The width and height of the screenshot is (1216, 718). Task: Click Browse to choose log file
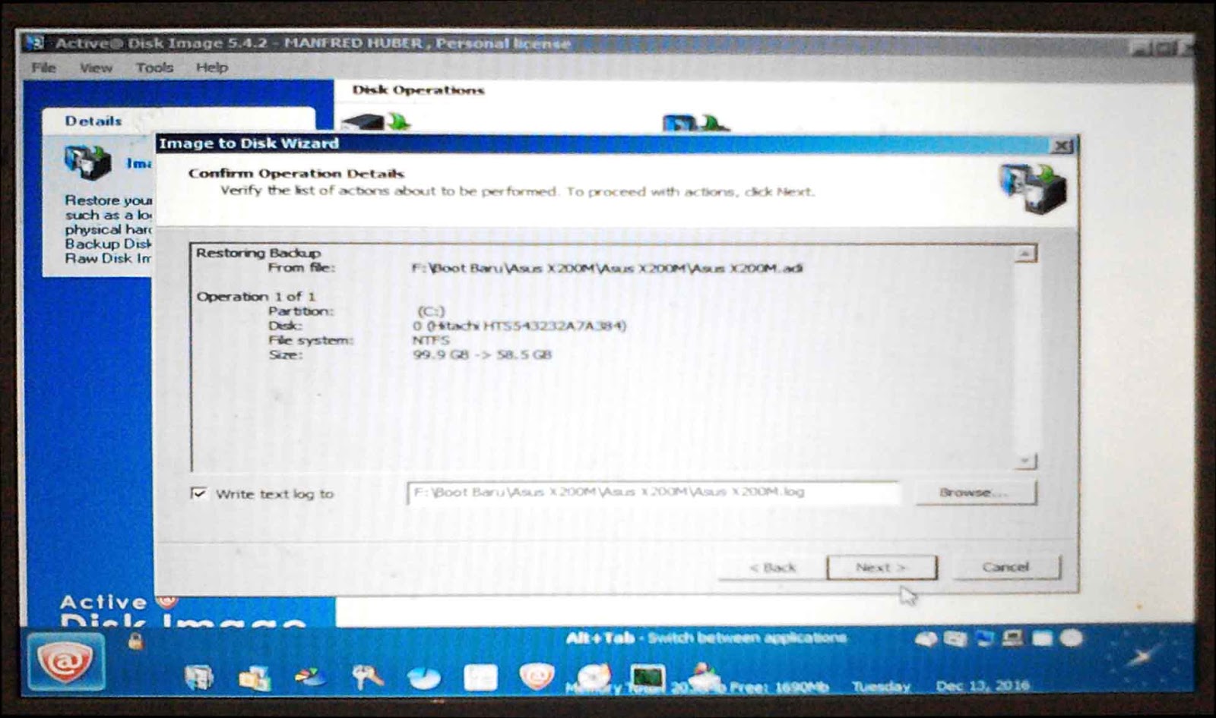[x=974, y=492]
